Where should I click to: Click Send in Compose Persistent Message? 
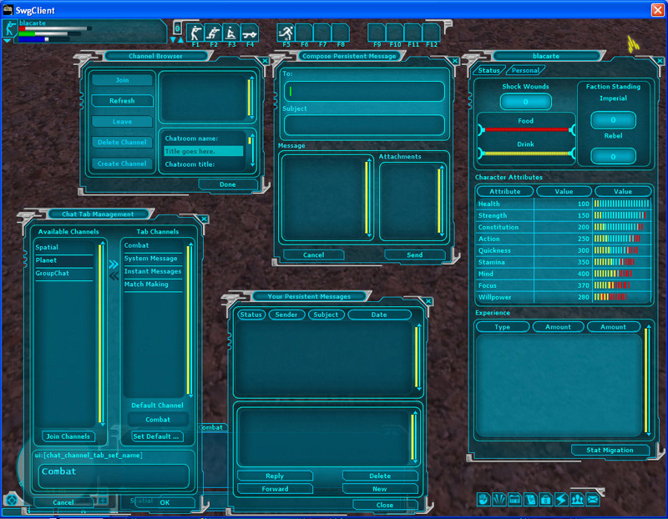click(x=414, y=255)
